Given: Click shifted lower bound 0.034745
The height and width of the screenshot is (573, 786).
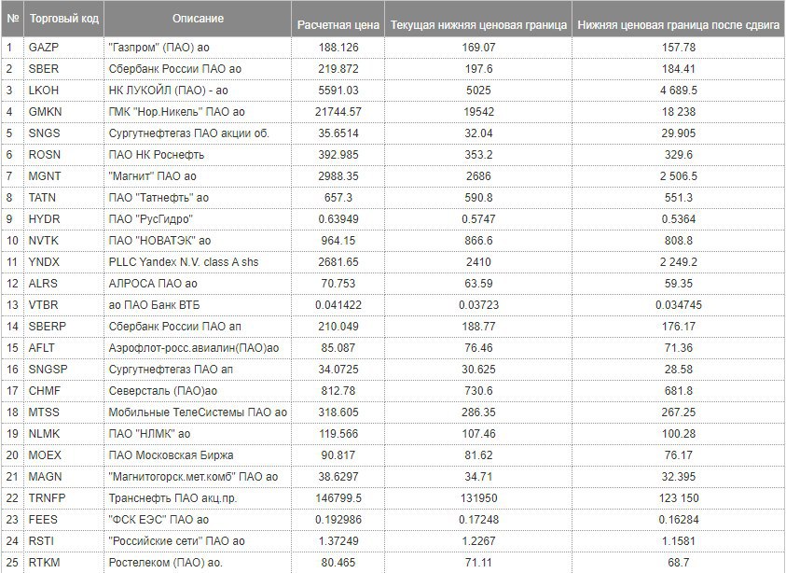Looking at the screenshot, I should (679, 305).
